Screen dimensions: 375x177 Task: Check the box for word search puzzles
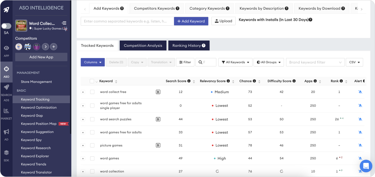(x=92, y=119)
